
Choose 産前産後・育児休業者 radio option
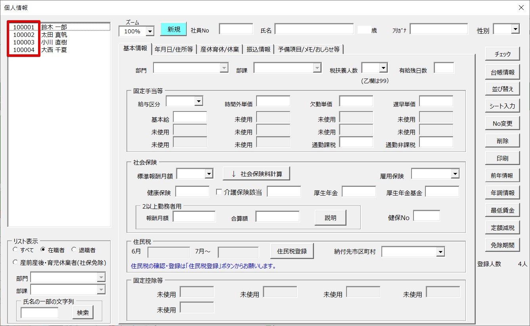coord(15,263)
